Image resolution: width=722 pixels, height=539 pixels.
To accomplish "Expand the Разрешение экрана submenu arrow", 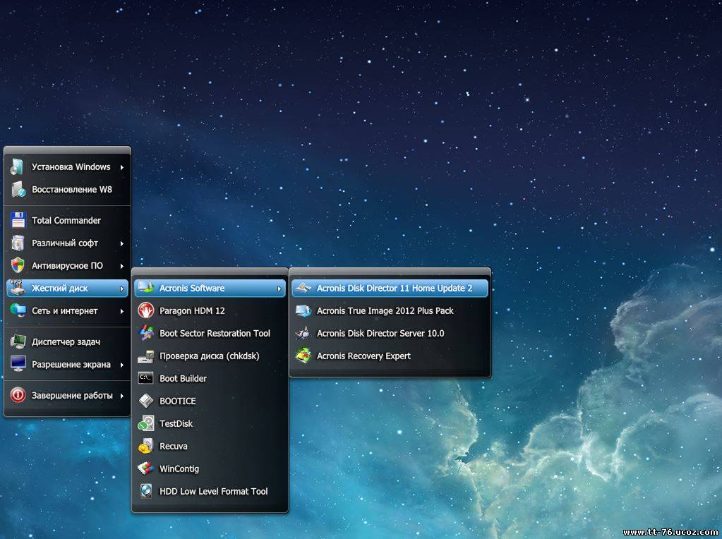I will click(x=122, y=365).
